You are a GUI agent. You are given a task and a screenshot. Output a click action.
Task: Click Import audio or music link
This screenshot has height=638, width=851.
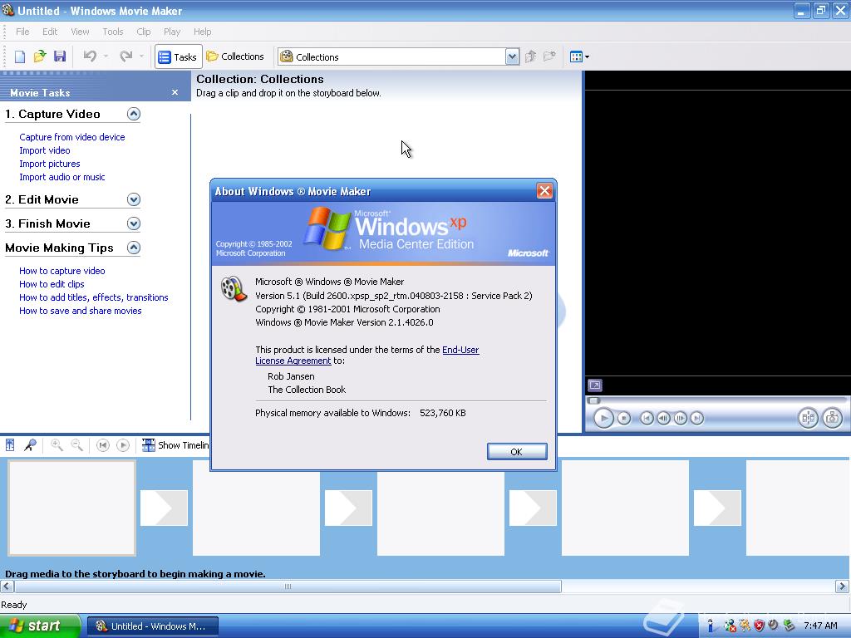tap(61, 177)
